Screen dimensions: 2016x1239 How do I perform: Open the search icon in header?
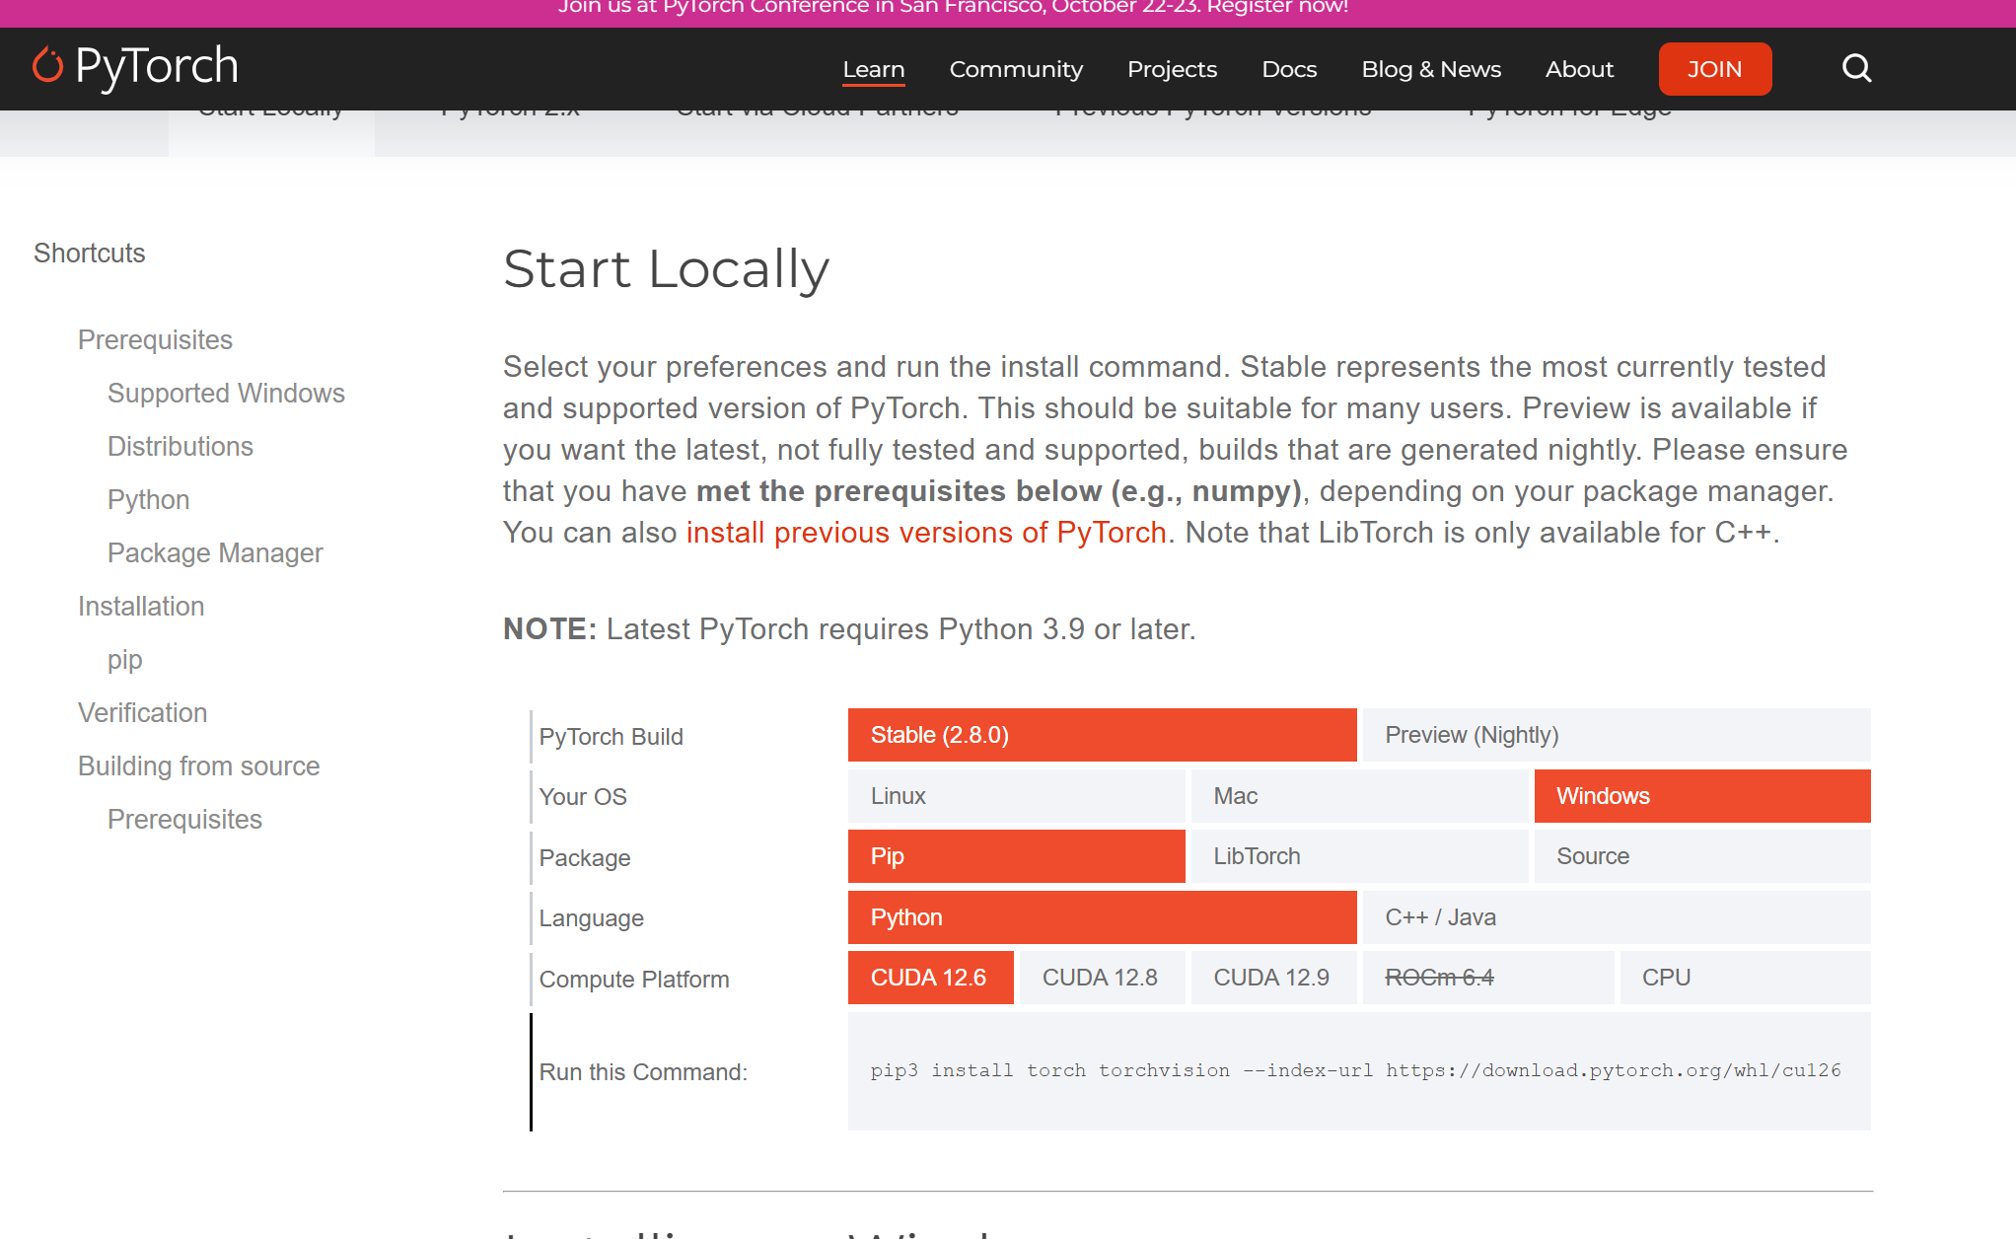[x=1856, y=68]
